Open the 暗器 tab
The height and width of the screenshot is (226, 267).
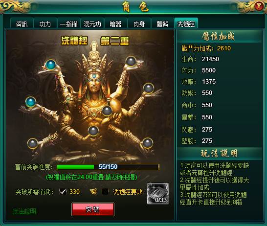tap(116, 23)
